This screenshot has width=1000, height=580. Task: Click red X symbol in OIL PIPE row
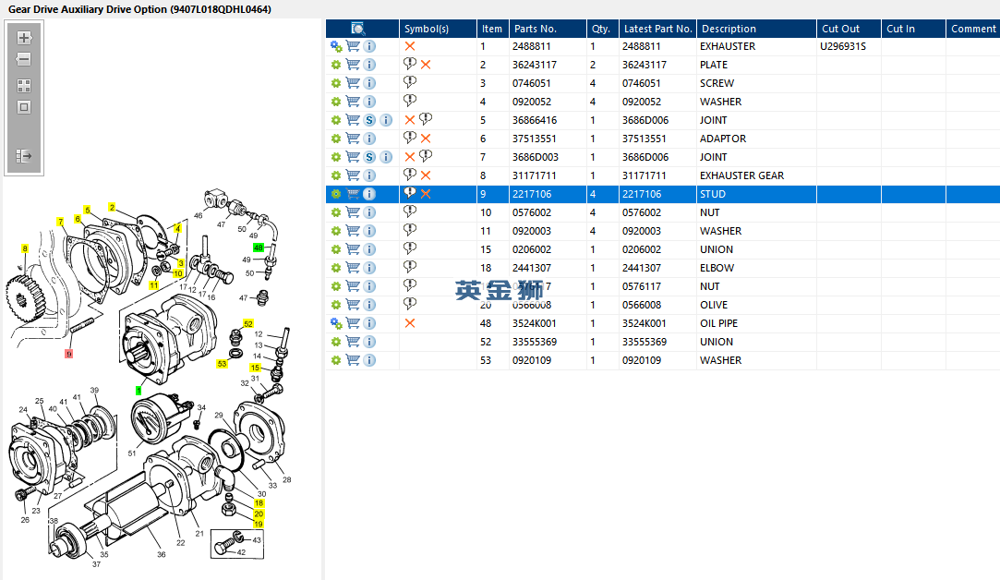pyautogui.click(x=409, y=323)
